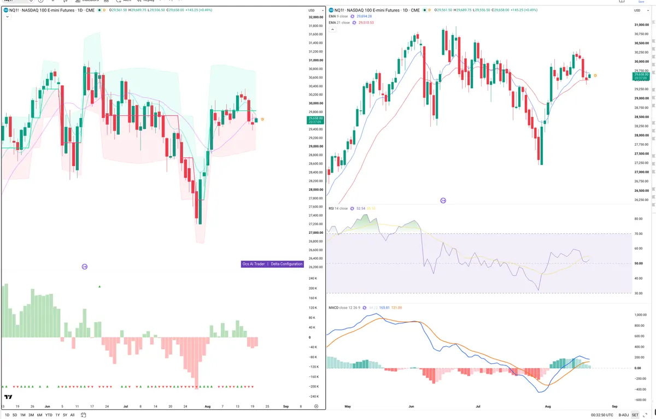
Task: Click the orange D flag in right chart header
Action: point(429,10)
